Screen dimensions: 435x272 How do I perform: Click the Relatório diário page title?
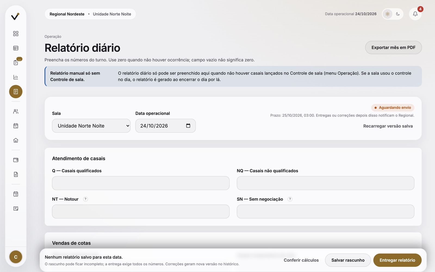pyautogui.click(x=82, y=48)
